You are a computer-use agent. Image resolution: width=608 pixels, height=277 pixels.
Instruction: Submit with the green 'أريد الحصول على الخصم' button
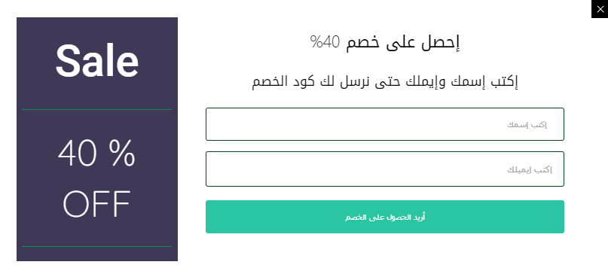click(x=385, y=217)
